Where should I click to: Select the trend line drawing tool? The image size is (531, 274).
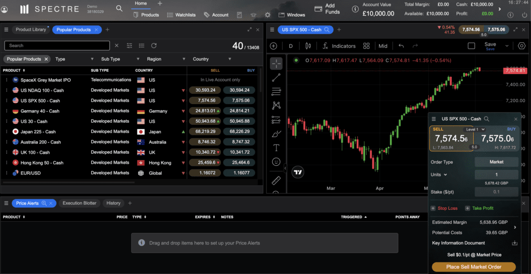pos(276,78)
